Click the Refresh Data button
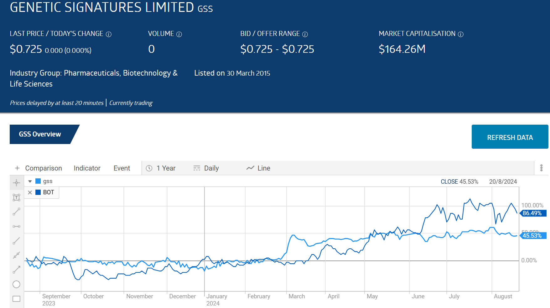550x308 pixels. coord(510,137)
